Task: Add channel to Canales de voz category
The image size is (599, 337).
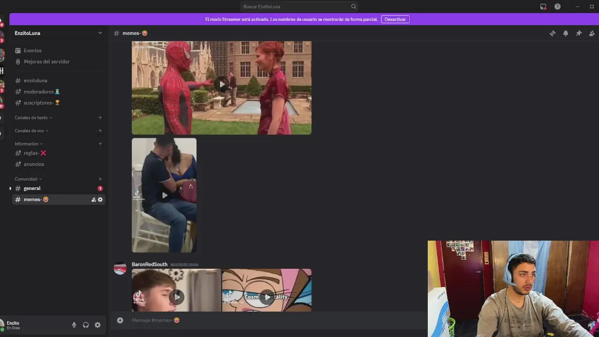Action: pyautogui.click(x=100, y=131)
